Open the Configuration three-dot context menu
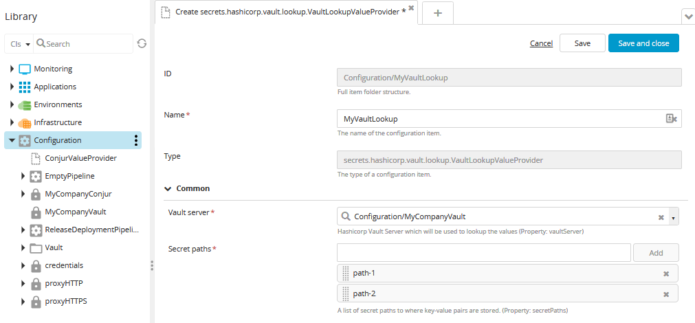 136,140
